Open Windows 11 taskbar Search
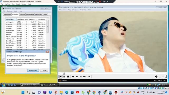This screenshot has height=95, width=169. click(x=29, y=92)
